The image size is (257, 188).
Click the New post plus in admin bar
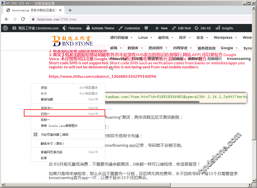(161, 28)
